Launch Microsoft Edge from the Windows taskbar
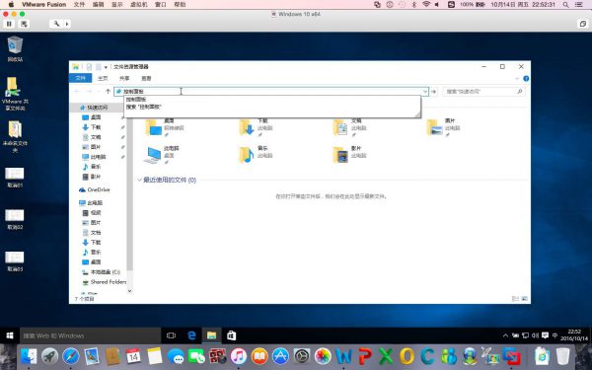Viewport: 592px width, 370px height. point(191,335)
